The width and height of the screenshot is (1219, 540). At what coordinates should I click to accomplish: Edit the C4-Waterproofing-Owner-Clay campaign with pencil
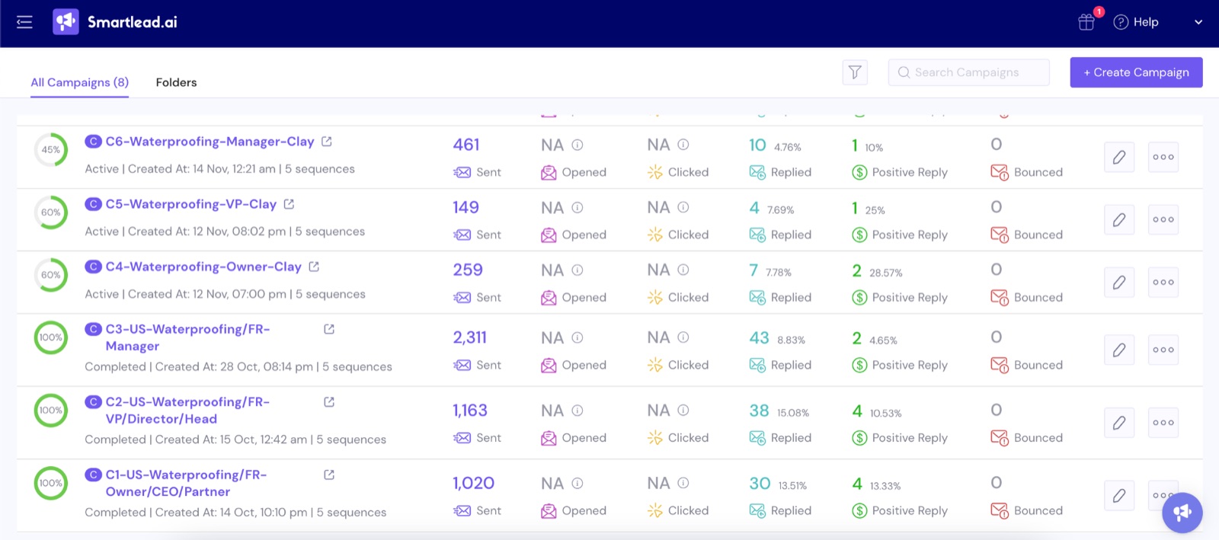[x=1119, y=282]
